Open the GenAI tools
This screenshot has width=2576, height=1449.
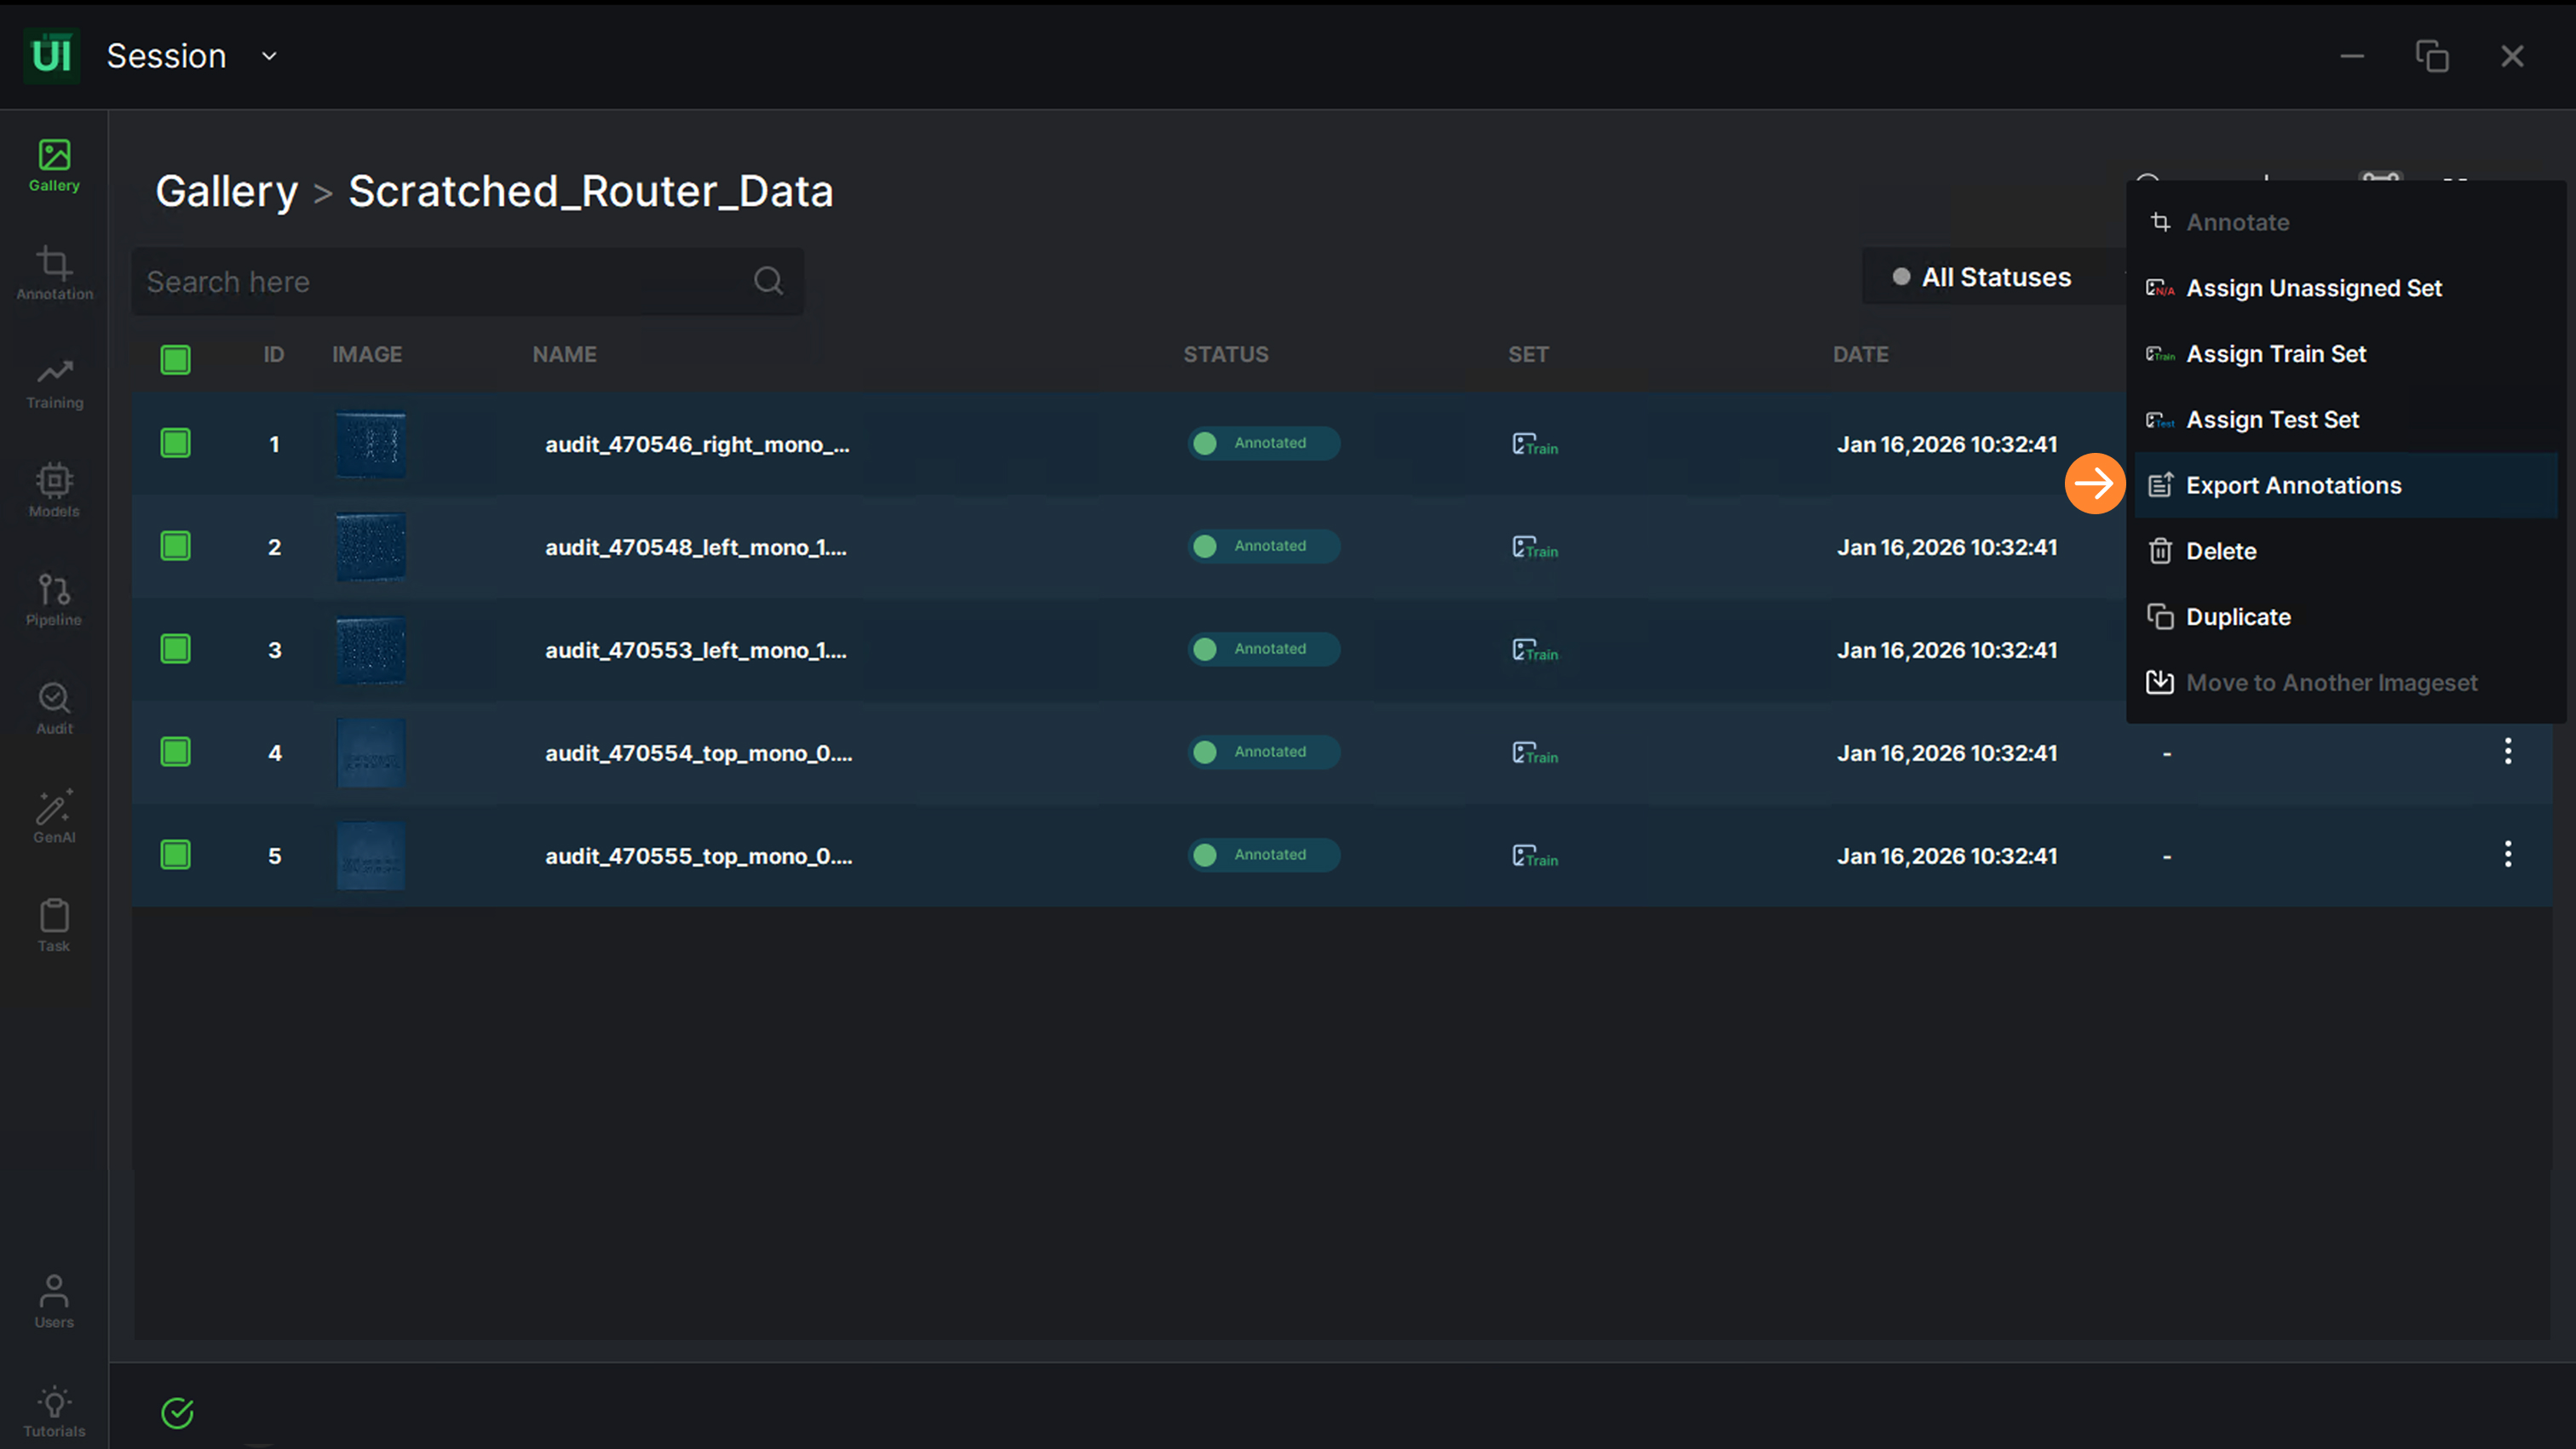point(54,816)
